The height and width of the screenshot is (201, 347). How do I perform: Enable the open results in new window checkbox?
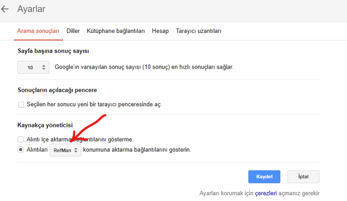(21, 105)
